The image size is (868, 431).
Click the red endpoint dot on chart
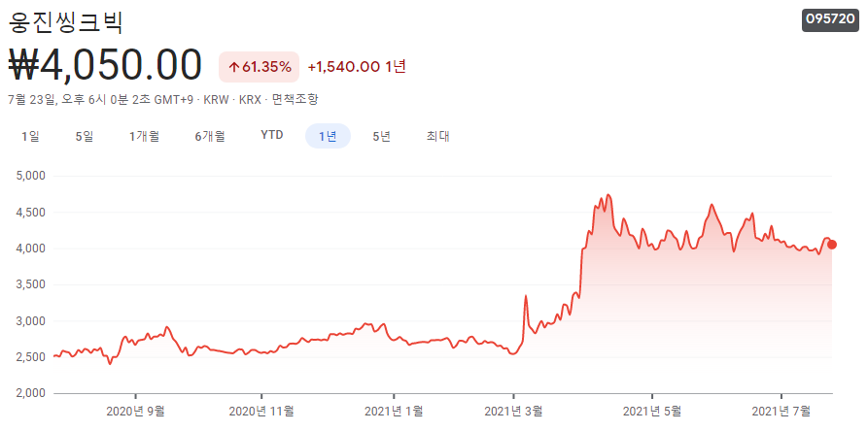pos(831,245)
